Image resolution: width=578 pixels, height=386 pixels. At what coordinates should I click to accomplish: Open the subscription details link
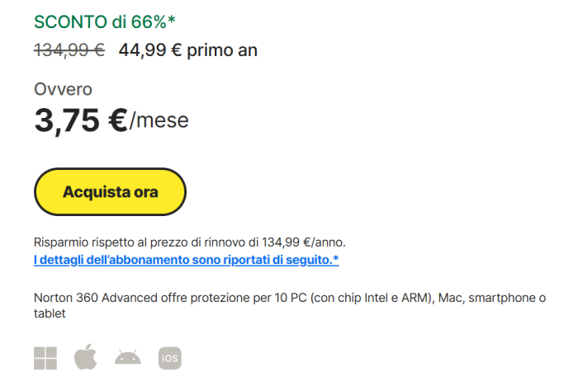[186, 260]
